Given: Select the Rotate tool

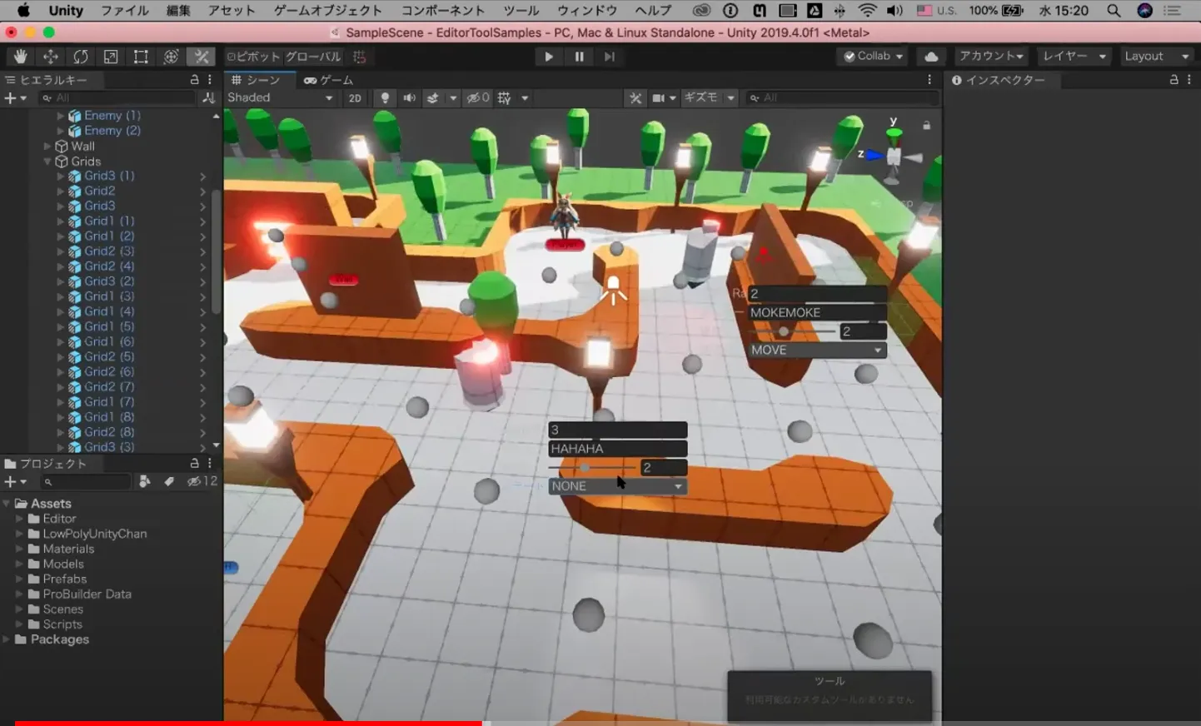Looking at the screenshot, I should [x=81, y=56].
